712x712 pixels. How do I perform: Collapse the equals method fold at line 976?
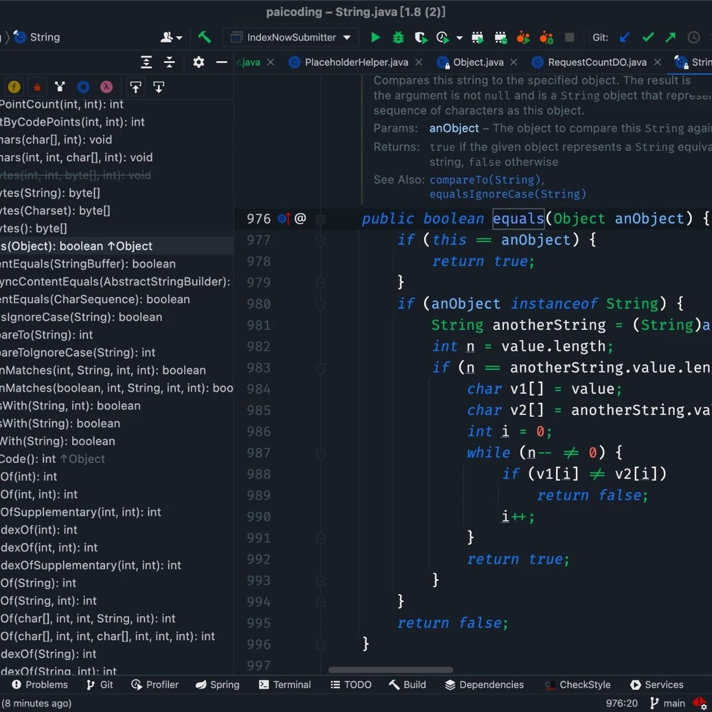pos(320,219)
